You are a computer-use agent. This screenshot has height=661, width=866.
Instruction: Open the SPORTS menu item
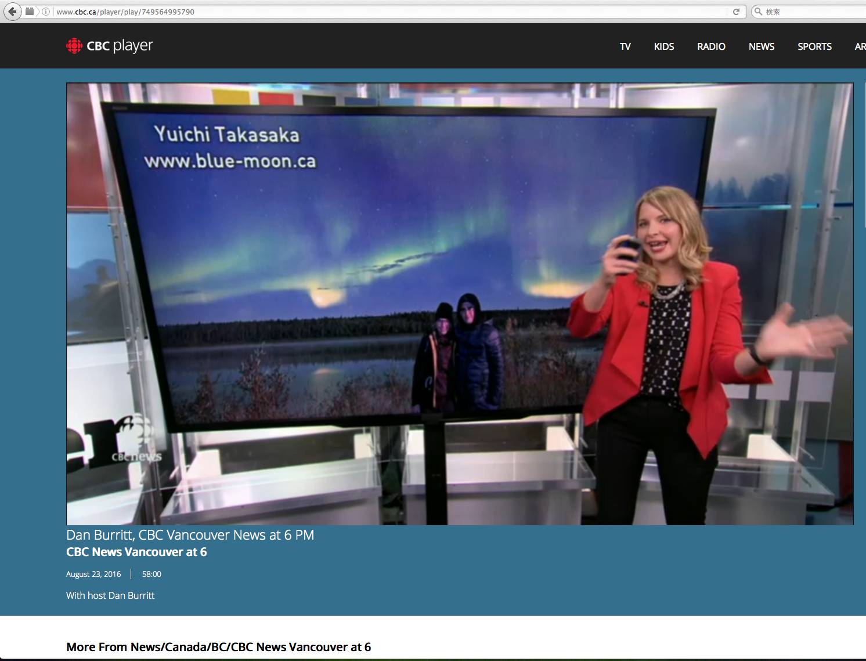814,46
